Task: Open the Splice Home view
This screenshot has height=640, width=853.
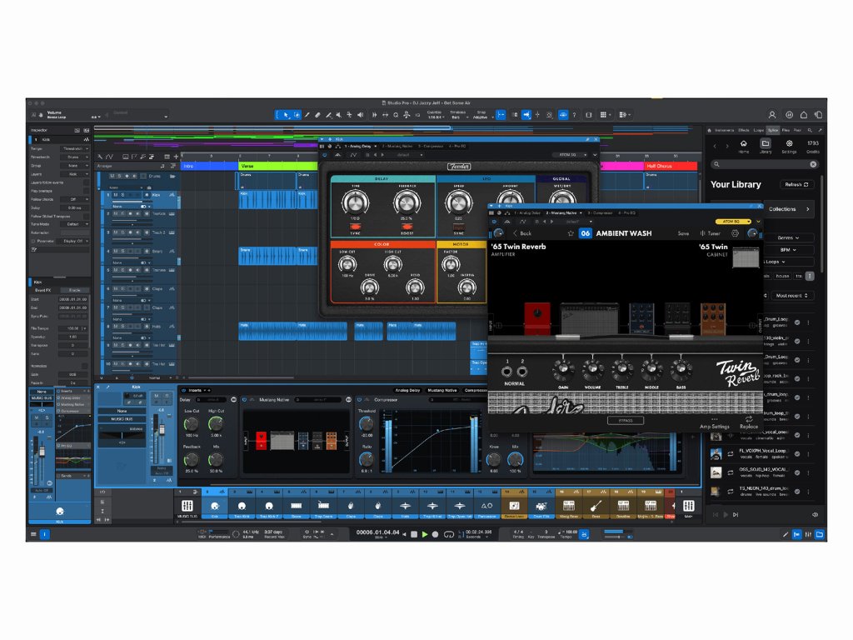Action: tap(744, 147)
